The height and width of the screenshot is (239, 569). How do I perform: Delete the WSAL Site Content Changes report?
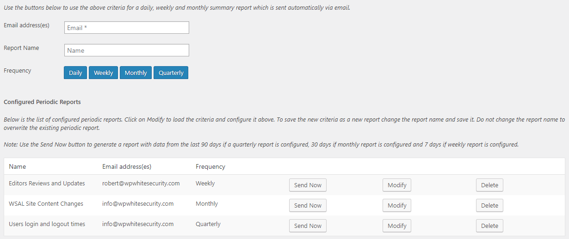pyautogui.click(x=489, y=205)
